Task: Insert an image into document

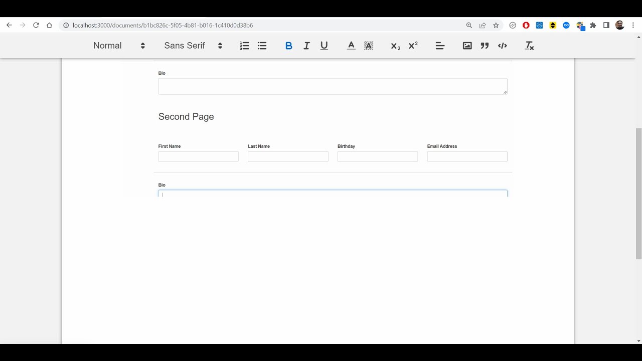Action: pos(467,46)
